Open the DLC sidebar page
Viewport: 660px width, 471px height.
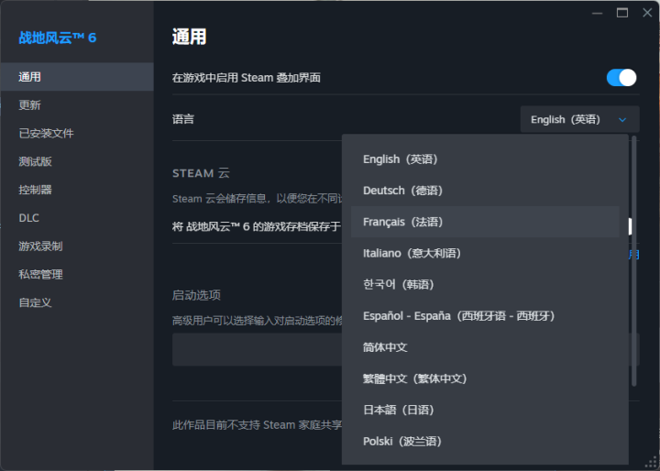tap(28, 218)
